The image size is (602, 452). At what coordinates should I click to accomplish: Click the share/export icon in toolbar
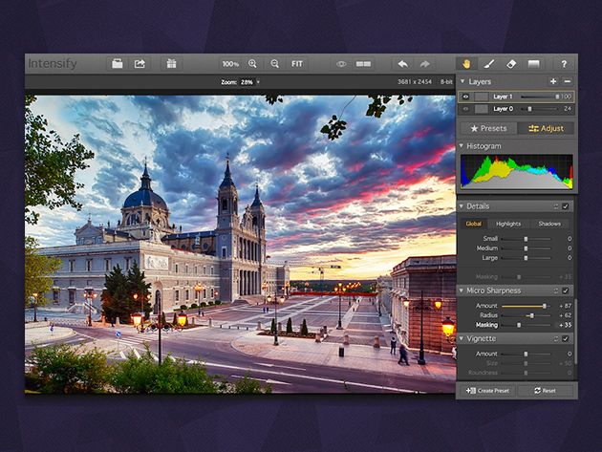point(140,64)
